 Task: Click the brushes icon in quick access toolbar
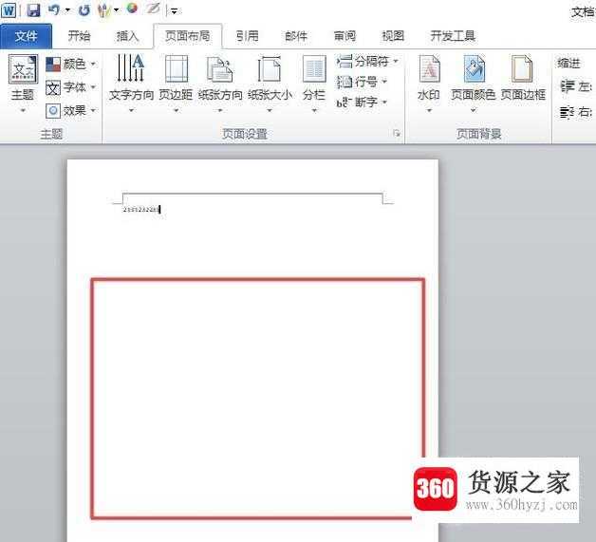(103, 10)
